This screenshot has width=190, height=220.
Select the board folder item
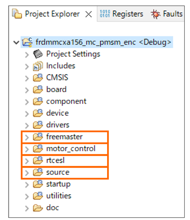[56, 90]
